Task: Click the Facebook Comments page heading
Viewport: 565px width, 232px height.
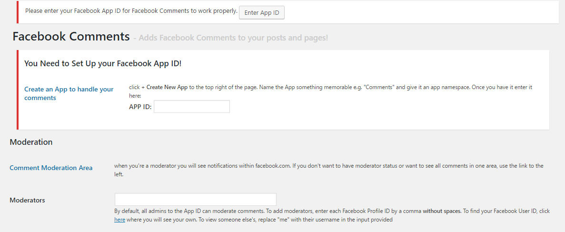Action: pos(71,36)
